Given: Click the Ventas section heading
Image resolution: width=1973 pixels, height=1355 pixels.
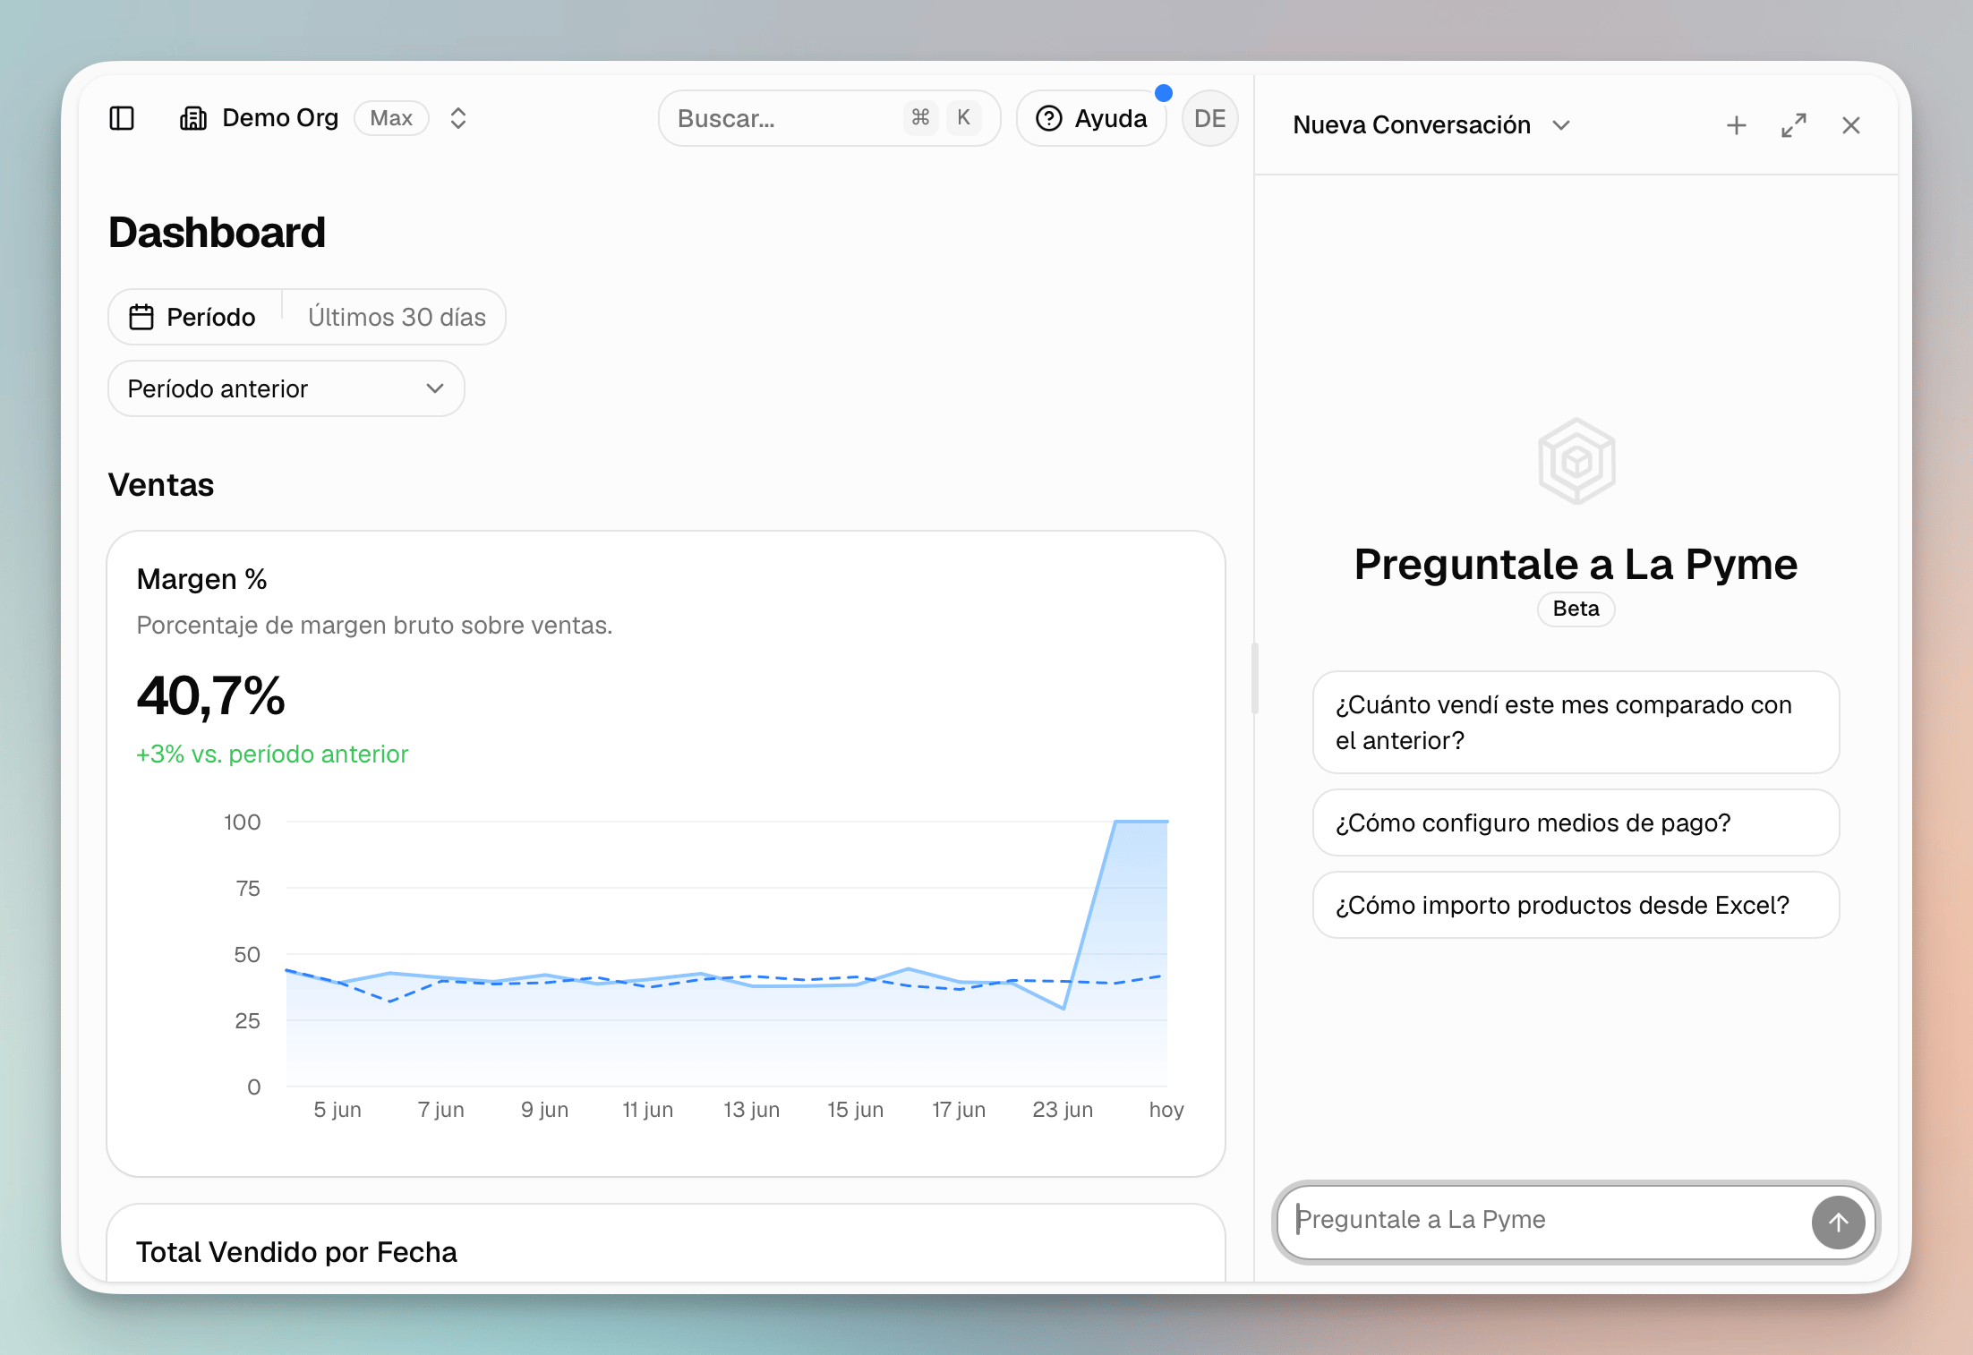Looking at the screenshot, I should [161, 484].
